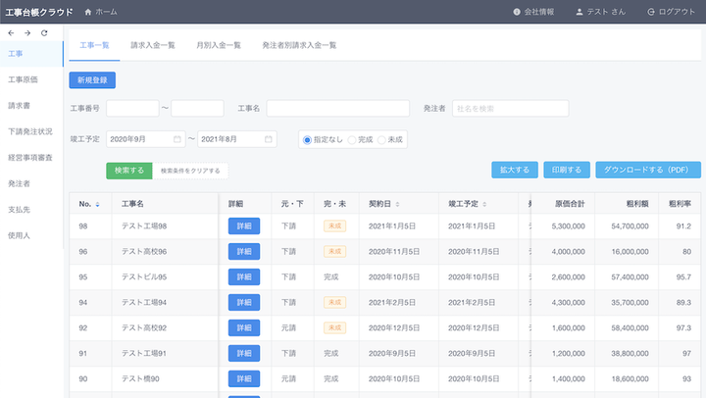Image resolution: width=706 pixels, height=398 pixels.
Task: Focus the 工事番号 end input field
Action: (197, 109)
